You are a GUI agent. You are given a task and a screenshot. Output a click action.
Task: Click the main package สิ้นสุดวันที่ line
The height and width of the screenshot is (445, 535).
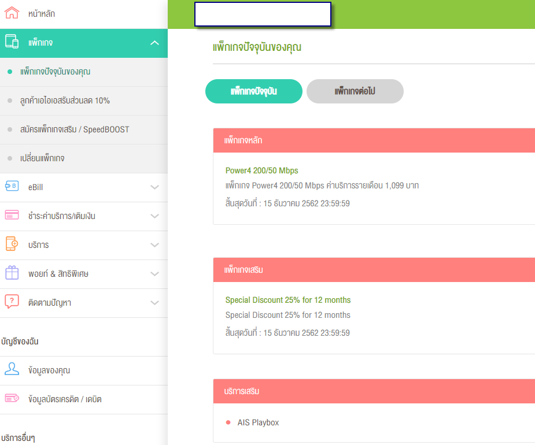coord(287,203)
